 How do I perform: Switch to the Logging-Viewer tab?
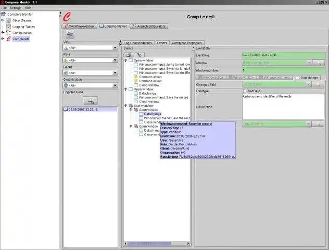point(113,26)
